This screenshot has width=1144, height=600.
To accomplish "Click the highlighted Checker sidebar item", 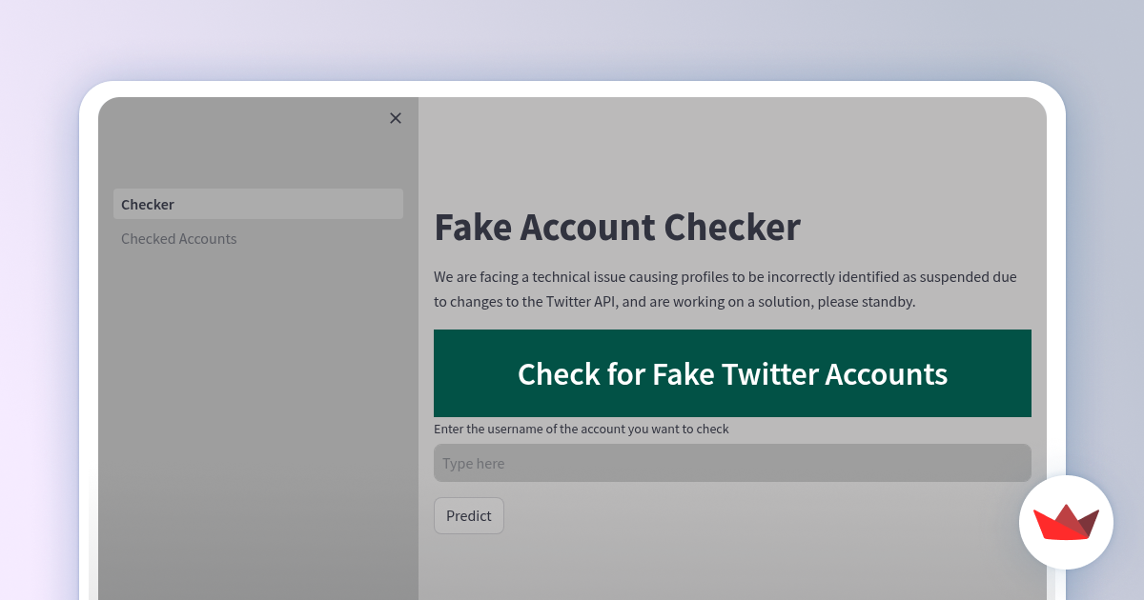I will (x=257, y=204).
